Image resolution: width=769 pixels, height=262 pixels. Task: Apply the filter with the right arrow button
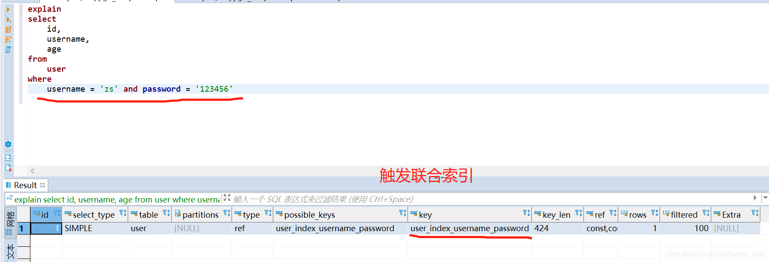755,198
